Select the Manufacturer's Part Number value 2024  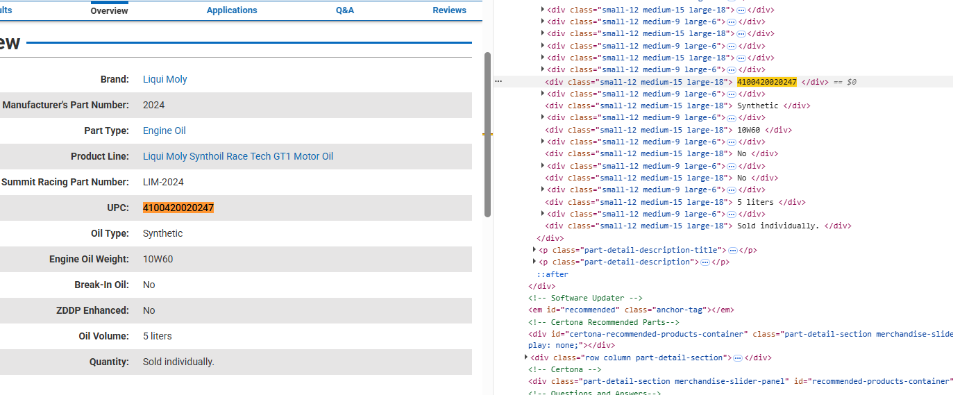(153, 105)
